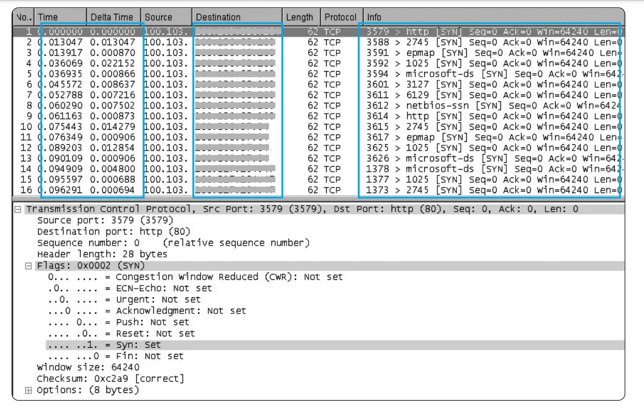
Task: Sort by the Destination column header
Action: pyautogui.click(x=237, y=17)
